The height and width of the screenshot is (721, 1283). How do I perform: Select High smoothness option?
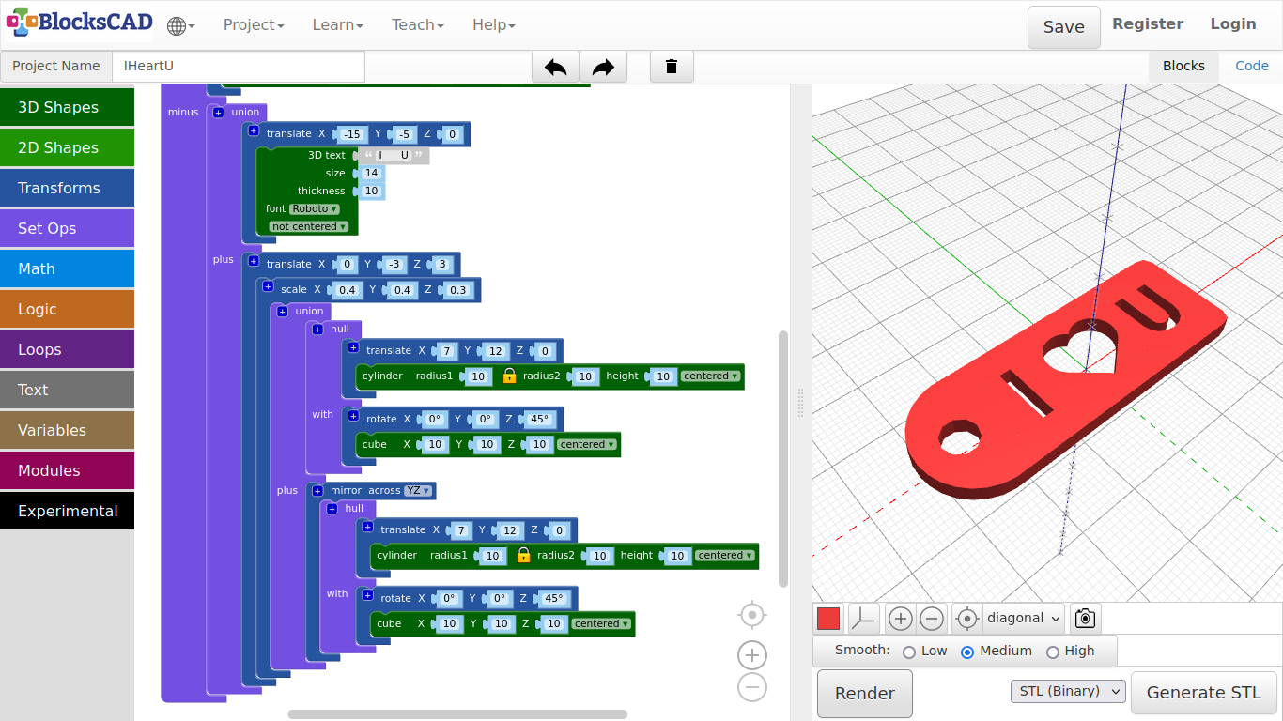[1053, 652]
